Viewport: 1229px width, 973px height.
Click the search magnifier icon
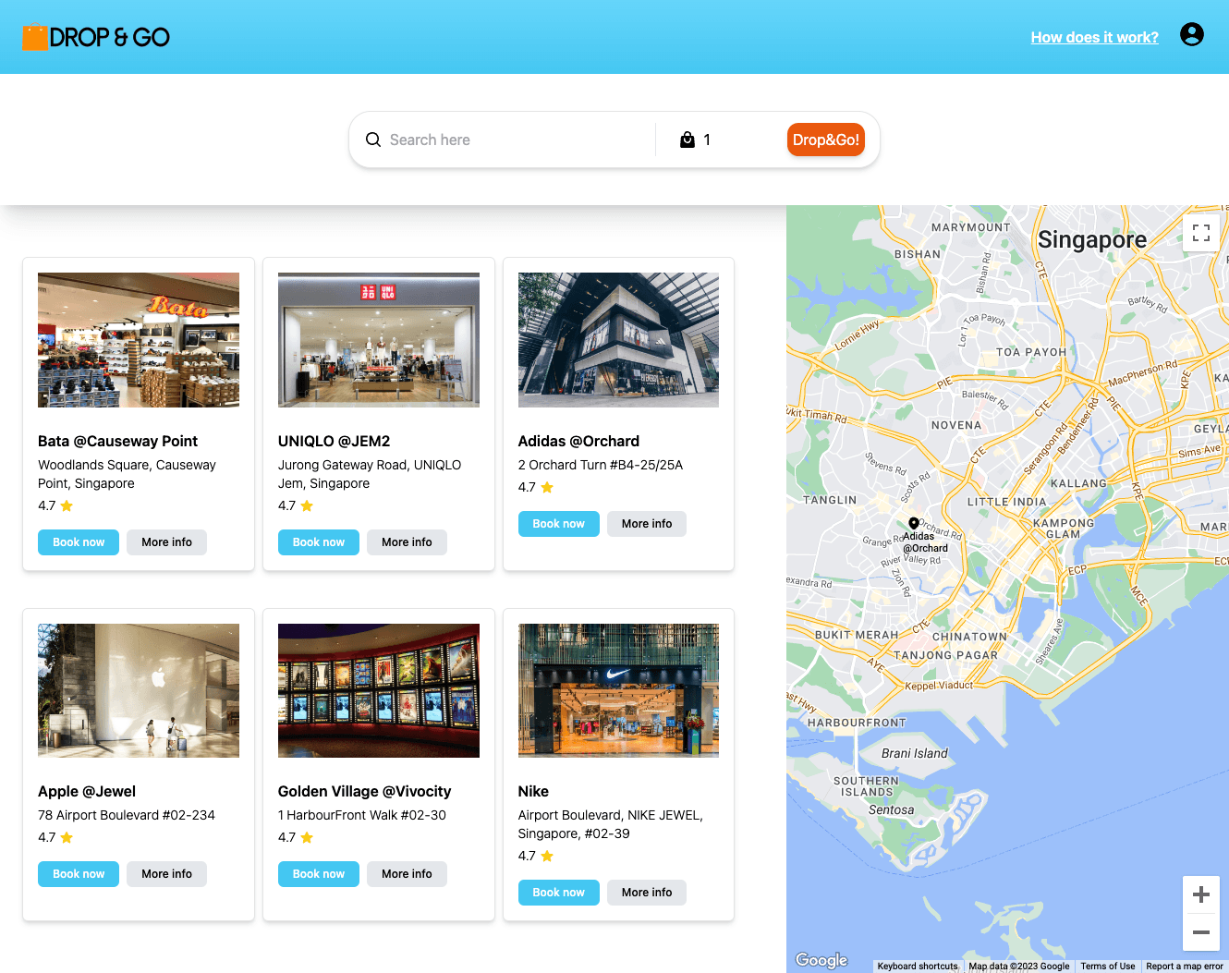coord(373,140)
